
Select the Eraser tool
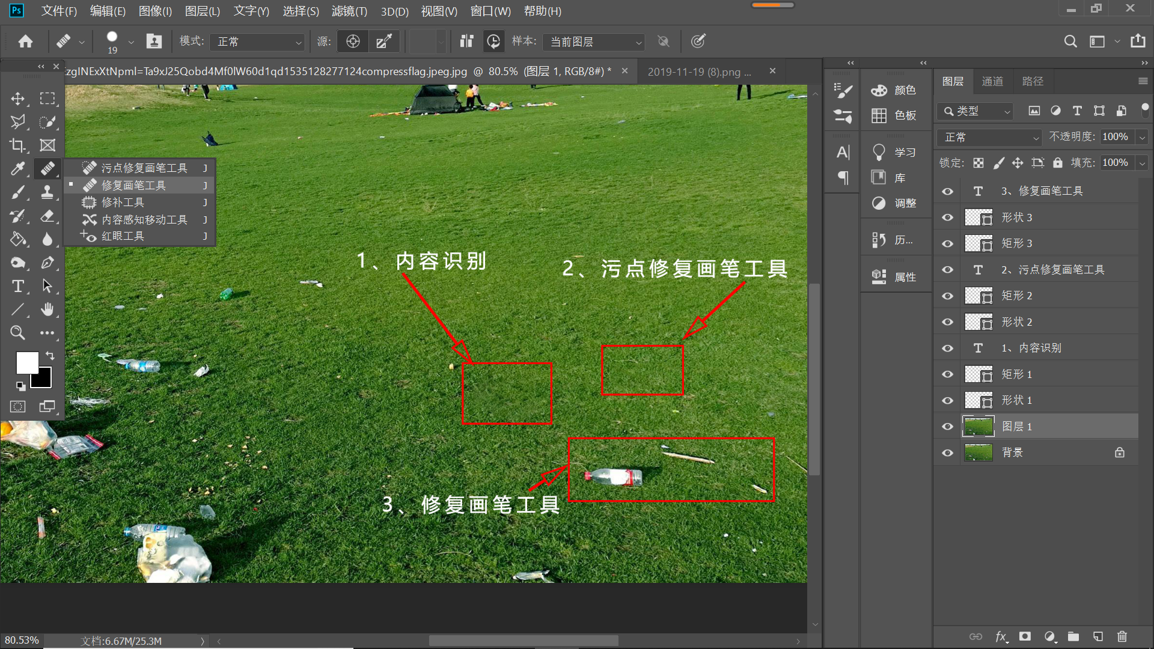47,216
